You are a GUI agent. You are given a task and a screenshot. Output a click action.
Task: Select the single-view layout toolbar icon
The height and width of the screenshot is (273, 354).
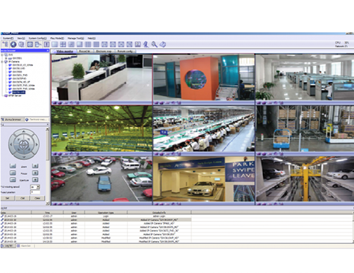54,44
